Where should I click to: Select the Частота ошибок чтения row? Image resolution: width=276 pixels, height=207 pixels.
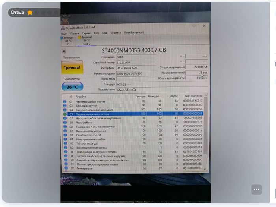point(133,101)
